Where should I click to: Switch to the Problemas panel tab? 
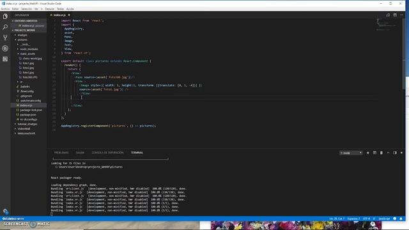(x=61, y=153)
